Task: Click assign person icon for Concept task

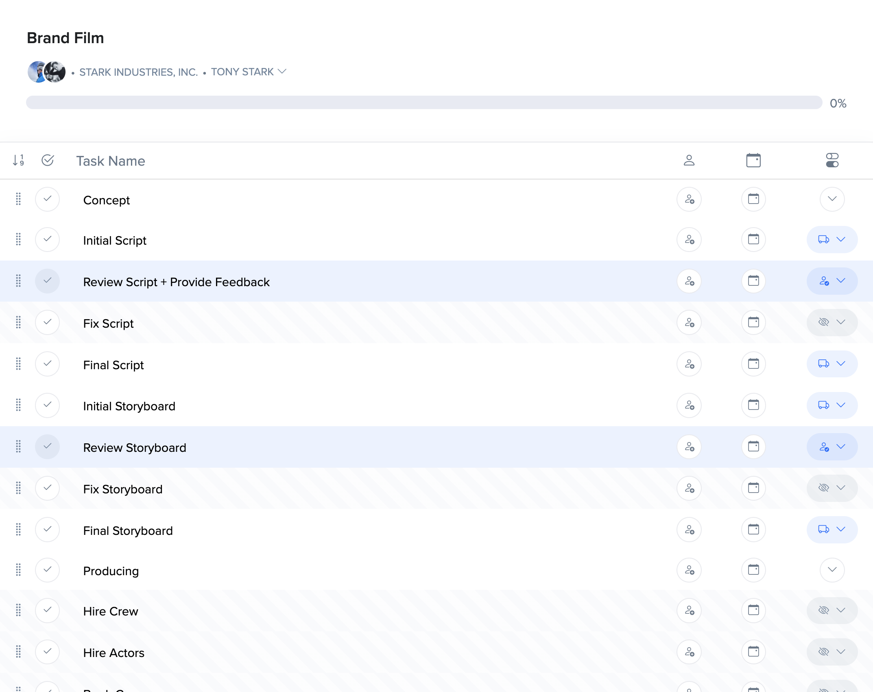Action: coord(689,199)
